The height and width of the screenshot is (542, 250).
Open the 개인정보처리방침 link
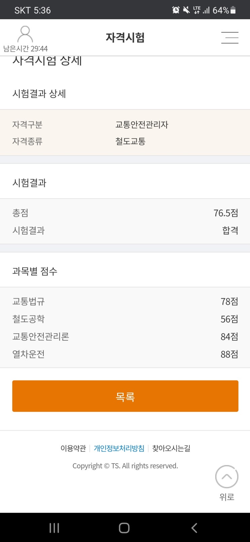(119, 448)
